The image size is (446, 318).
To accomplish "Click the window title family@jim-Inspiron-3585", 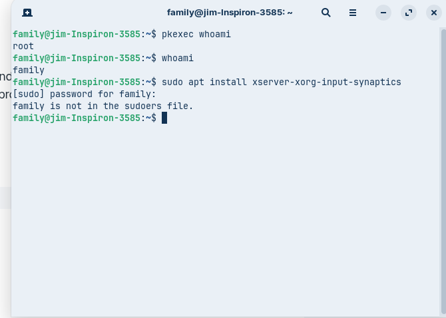I will click(230, 13).
